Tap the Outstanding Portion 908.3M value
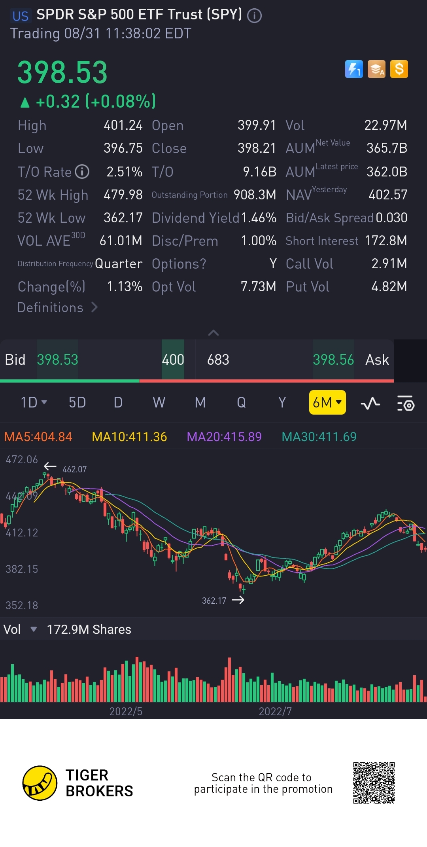Screen dimensions: 427x847 point(255,195)
